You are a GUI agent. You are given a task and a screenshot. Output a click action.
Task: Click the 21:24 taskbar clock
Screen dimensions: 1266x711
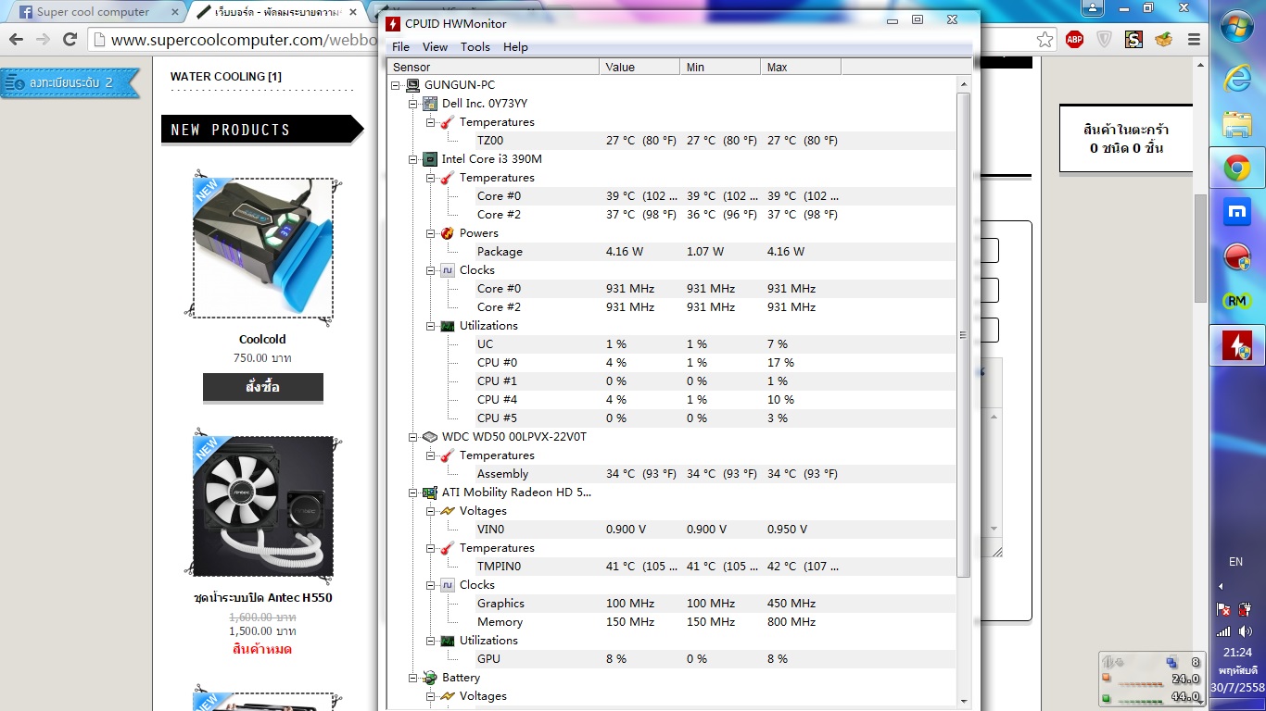[x=1237, y=653]
